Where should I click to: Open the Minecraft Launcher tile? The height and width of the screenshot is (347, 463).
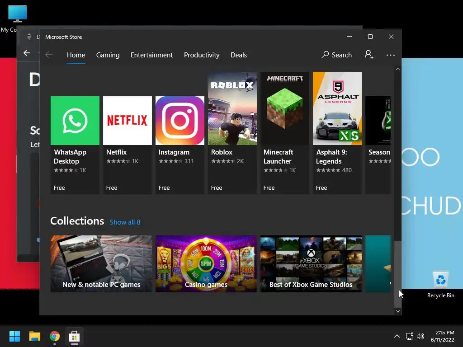[x=285, y=133]
